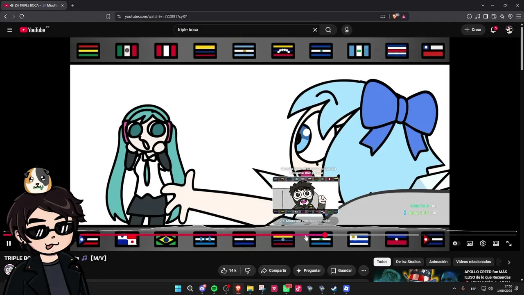
Task: Open Discord from the taskbar
Action: click(x=202, y=288)
